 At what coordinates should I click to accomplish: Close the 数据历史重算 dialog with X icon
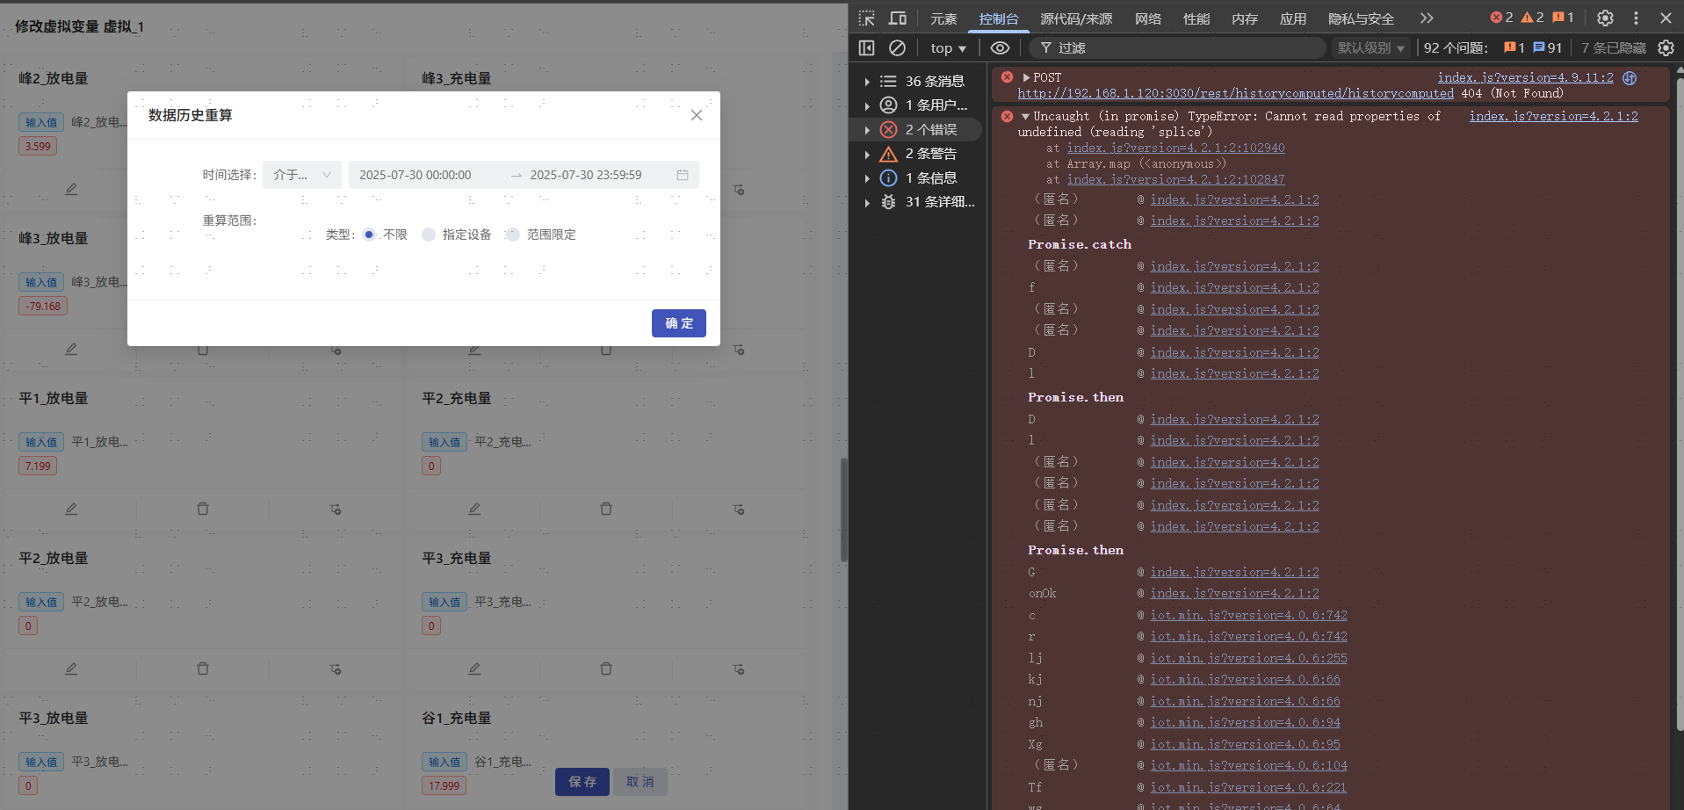click(x=697, y=115)
